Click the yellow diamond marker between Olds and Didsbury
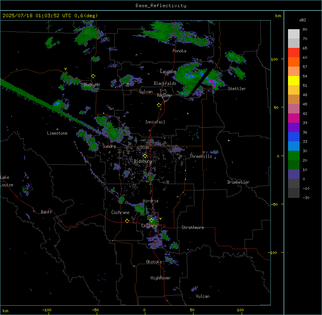This screenshot has height=315, width=322. [145, 156]
